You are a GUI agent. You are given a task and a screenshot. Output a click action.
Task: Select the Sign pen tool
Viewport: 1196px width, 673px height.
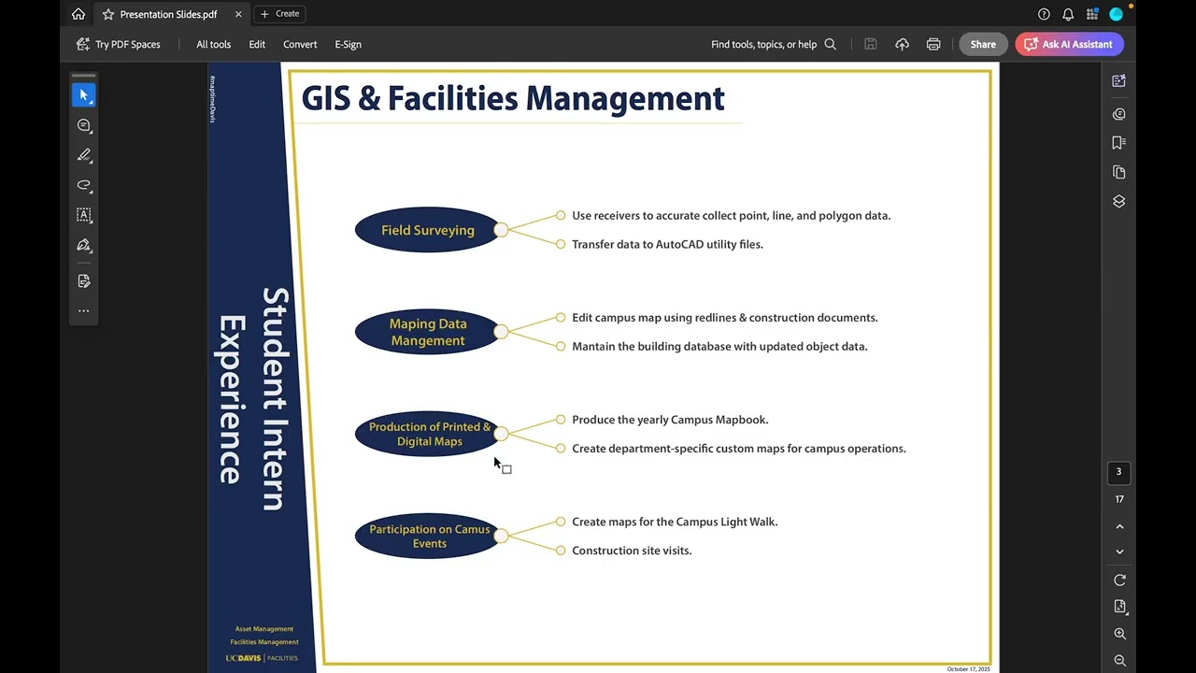(x=83, y=245)
